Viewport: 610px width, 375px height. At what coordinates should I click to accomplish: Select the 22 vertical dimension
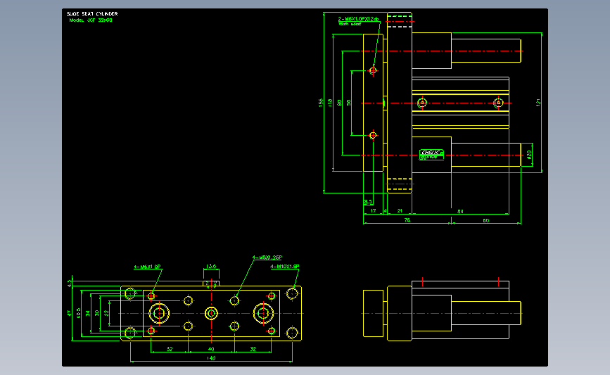107,313
